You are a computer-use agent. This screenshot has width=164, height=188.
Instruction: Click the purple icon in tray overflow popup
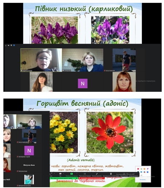tap(148, 169)
